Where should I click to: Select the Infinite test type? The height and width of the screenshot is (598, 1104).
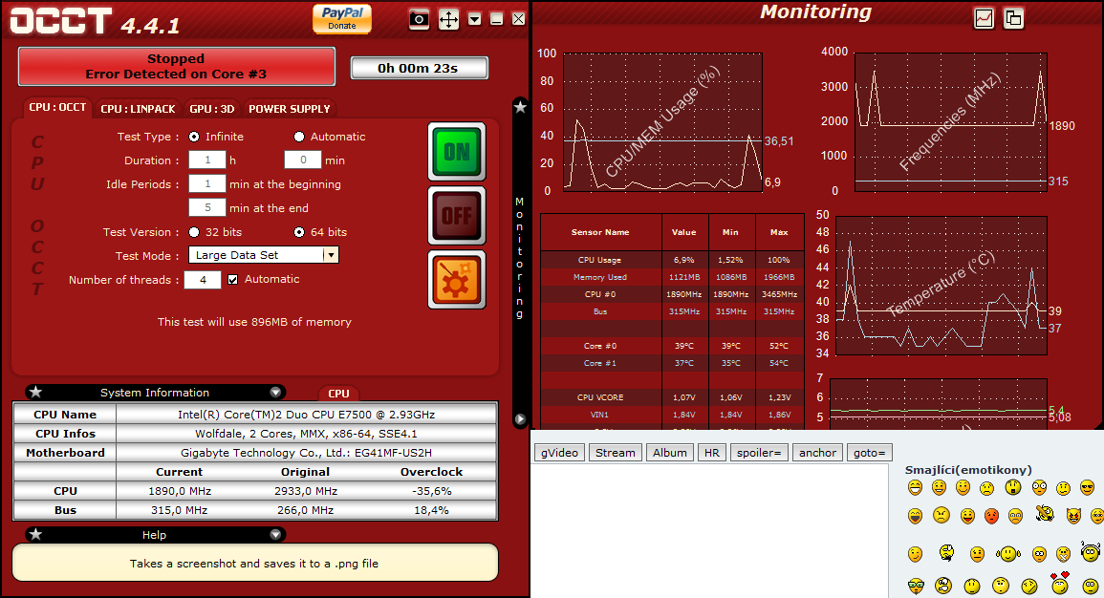pyautogui.click(x=194, y=137)
